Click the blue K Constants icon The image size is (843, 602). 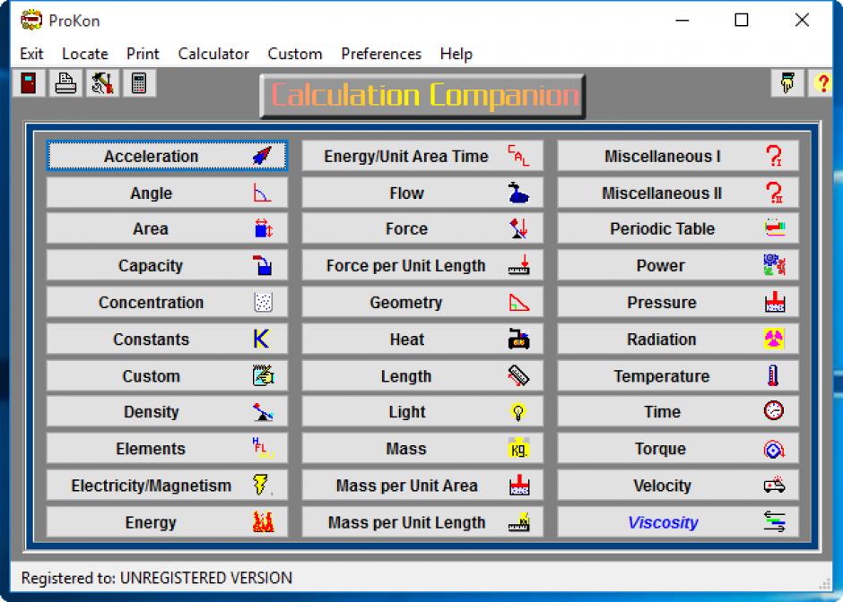pos(262,339)
